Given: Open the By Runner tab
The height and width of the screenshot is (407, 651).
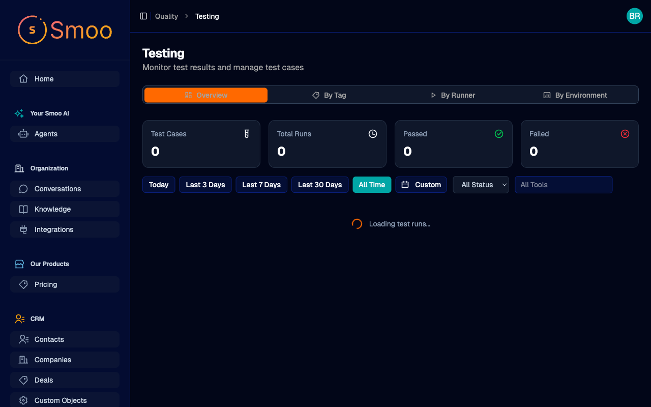Looking at the screenshot, I should point(453,95).
